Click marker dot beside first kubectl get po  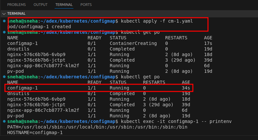(4, 32)
